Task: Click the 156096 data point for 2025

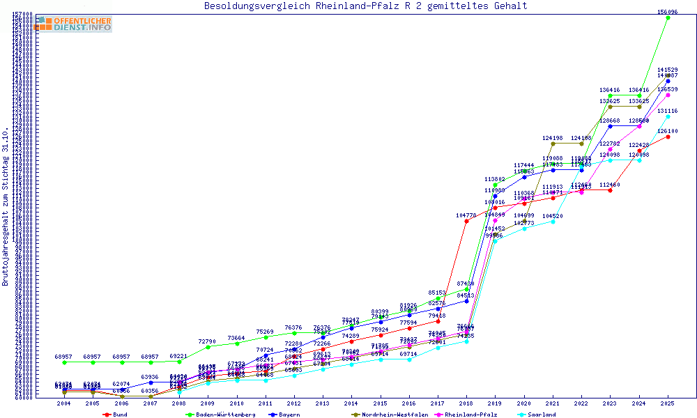Action: click(x=668, y=17)
